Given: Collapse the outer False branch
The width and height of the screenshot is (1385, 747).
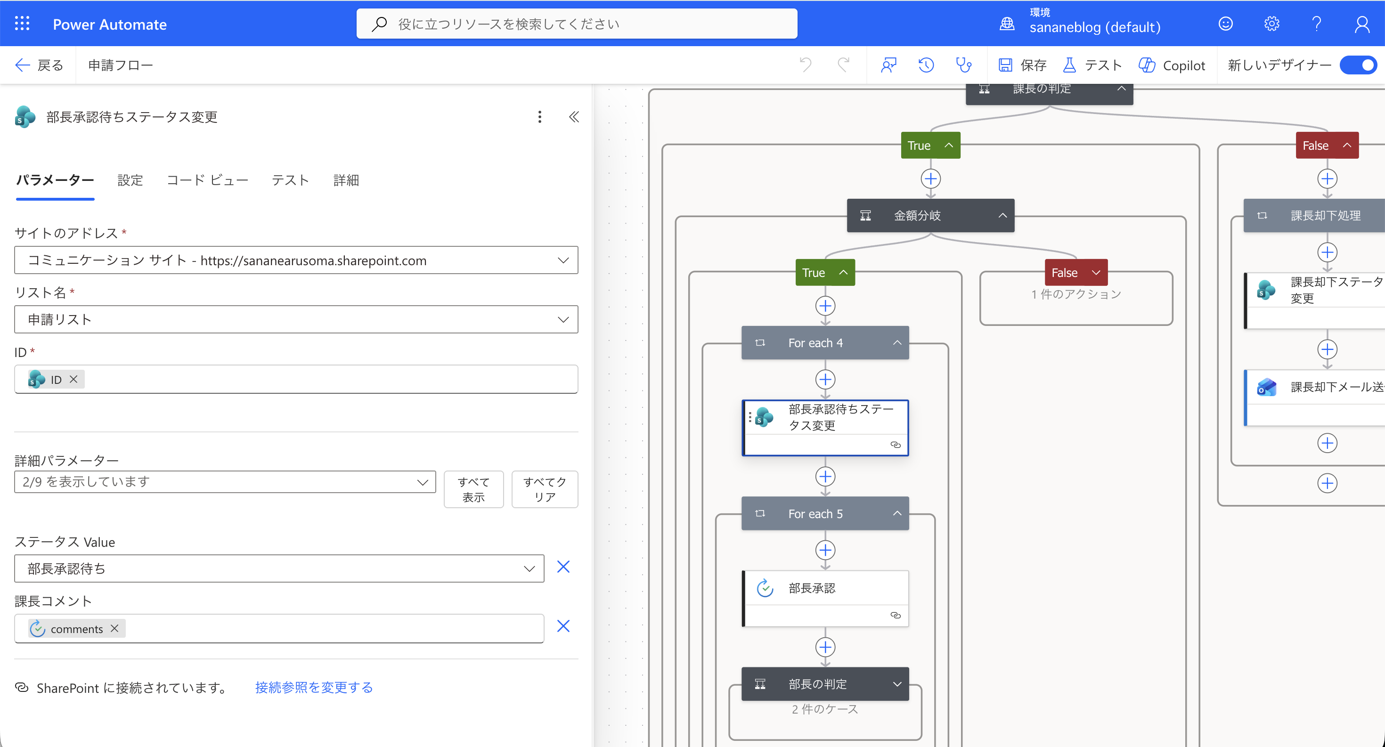Looking at the screenshot, I should pyautogui.click(x=1347, y=145).
